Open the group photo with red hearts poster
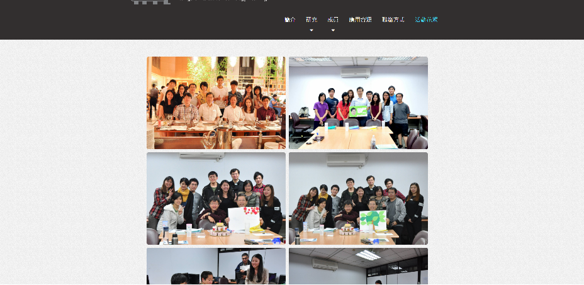This screenshot has height=285, width=584. pyautogui.click(x=216, y=199)
